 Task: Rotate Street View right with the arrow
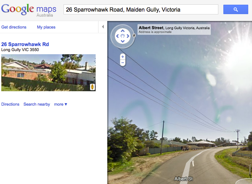point(128,36)
